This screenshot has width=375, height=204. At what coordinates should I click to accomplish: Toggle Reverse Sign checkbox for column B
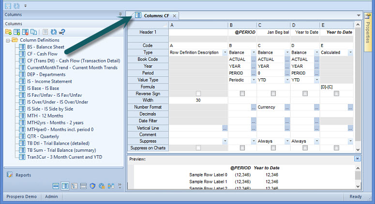(242, 93)
